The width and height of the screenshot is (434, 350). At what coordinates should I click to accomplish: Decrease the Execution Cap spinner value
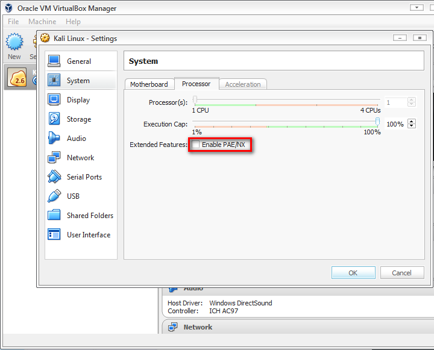(x=412, y=126)
